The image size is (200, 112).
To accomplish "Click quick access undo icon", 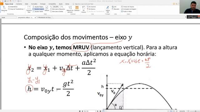I will coord(13,1).
